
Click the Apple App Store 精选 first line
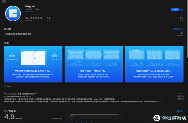click(x=20, y=94)
